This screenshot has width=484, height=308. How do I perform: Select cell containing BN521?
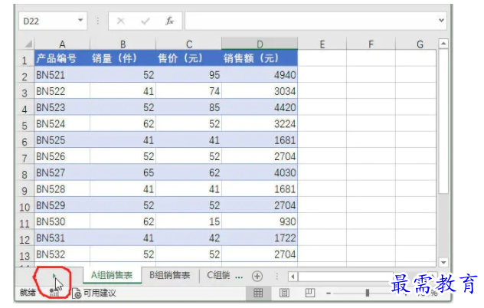[62, 75]
